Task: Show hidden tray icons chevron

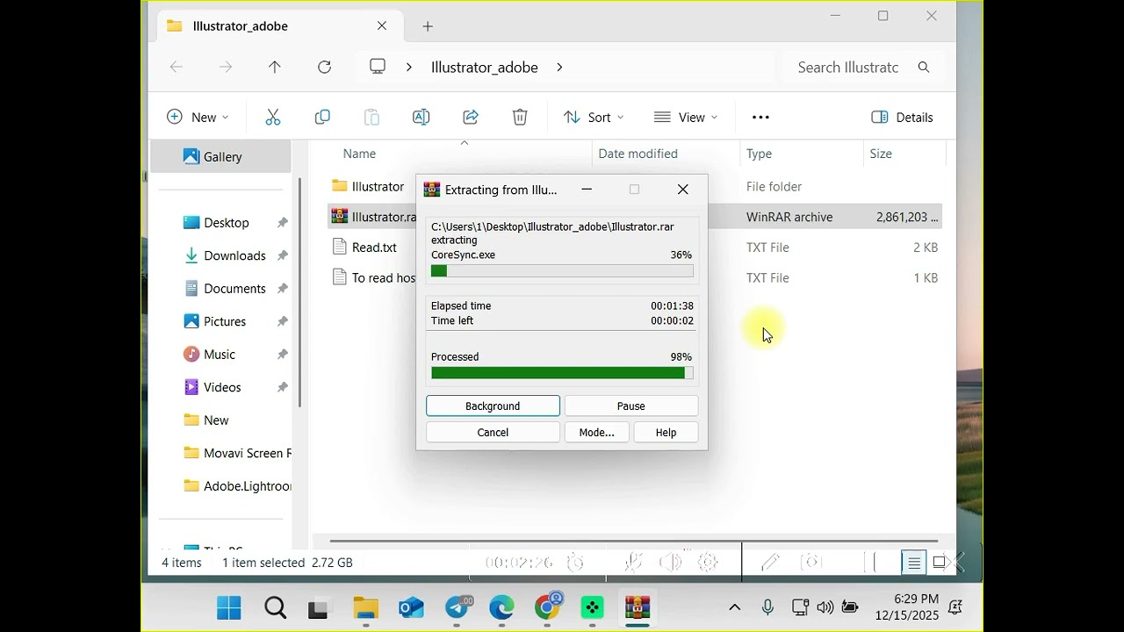Action: click(x=734, y=607)
